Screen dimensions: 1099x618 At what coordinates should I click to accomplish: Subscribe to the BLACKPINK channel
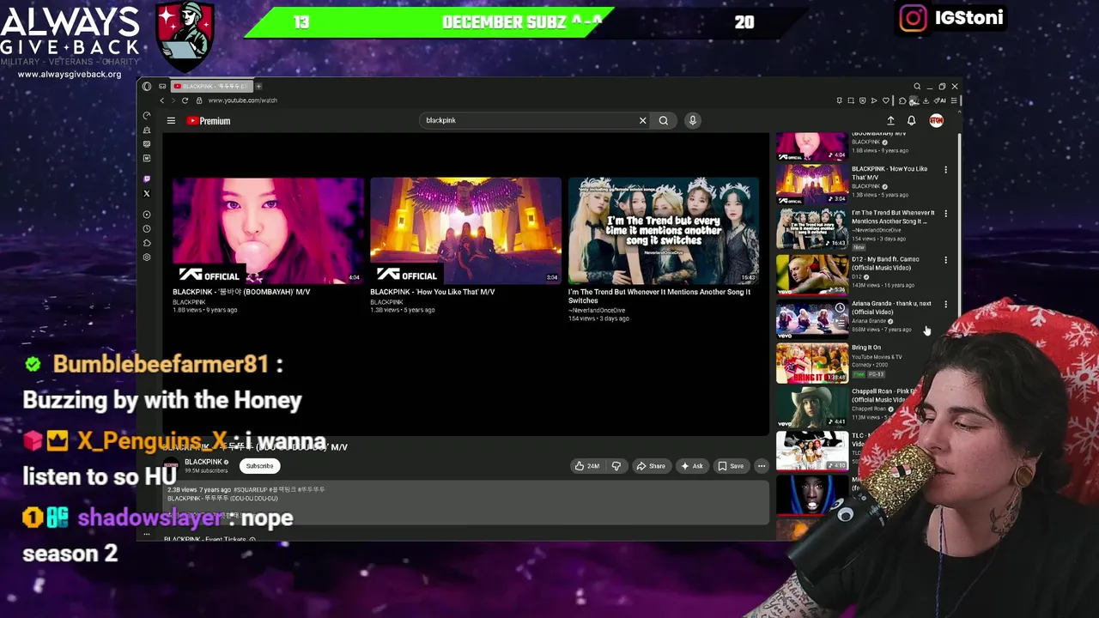click(x=259, y=466)
